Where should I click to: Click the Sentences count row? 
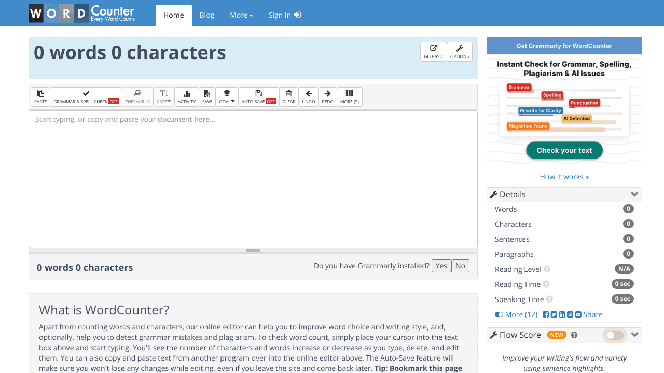tap(564, 239)
